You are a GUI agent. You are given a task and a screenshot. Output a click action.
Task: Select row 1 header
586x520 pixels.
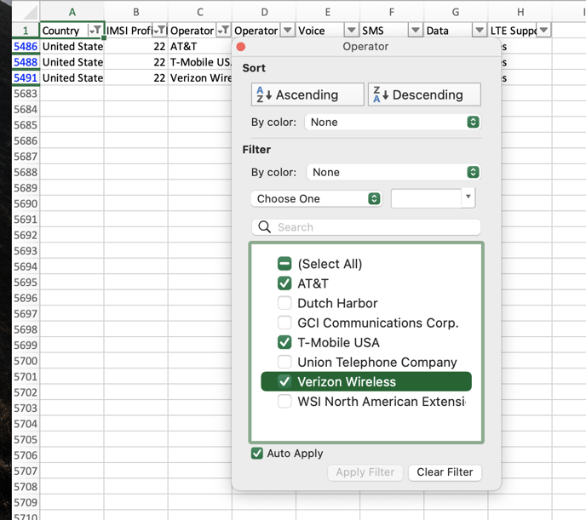pyautogui.click(x=26, y=31)
